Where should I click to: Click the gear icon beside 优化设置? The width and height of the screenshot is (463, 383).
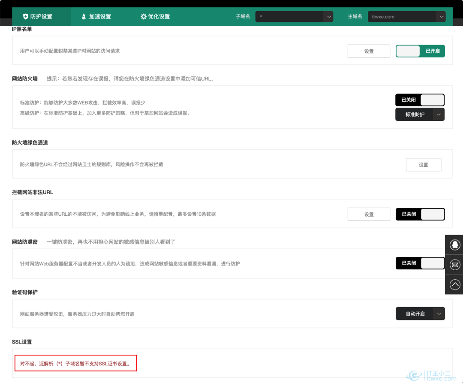click(144, 17)
